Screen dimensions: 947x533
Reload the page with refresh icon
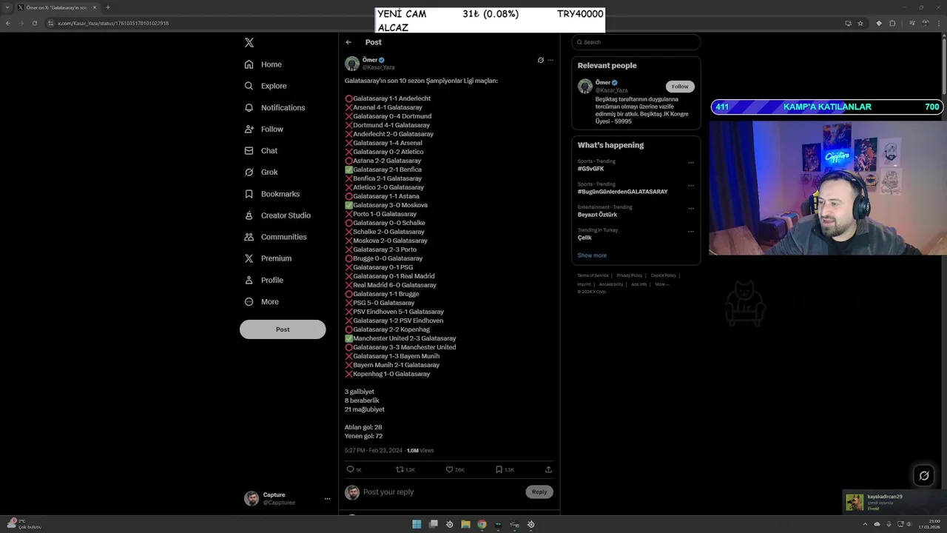[x=35, y=23]
